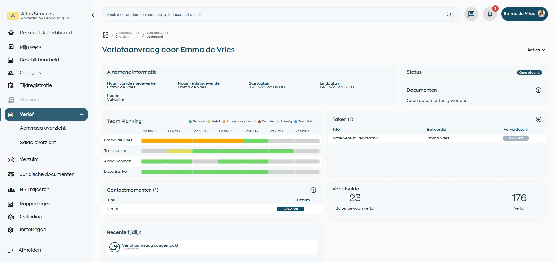Click the search magnifier icon
This screenshot has width=556, height=262.
(449, 14)
